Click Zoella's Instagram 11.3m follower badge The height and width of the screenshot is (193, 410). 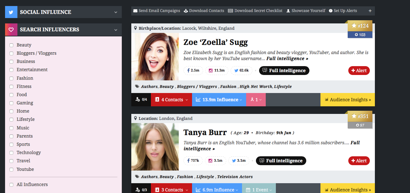pos(216,70)
